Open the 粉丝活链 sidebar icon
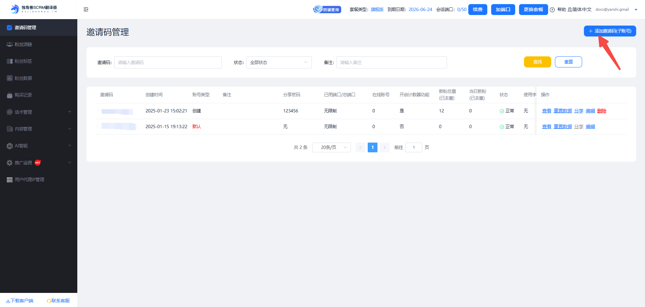Screen dimensions: 645x307 10,44
